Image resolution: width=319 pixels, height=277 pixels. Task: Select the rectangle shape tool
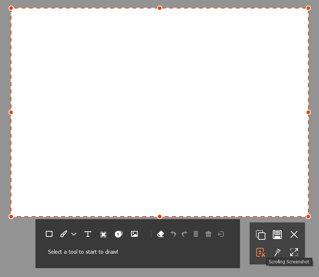[x=49, y=234]
